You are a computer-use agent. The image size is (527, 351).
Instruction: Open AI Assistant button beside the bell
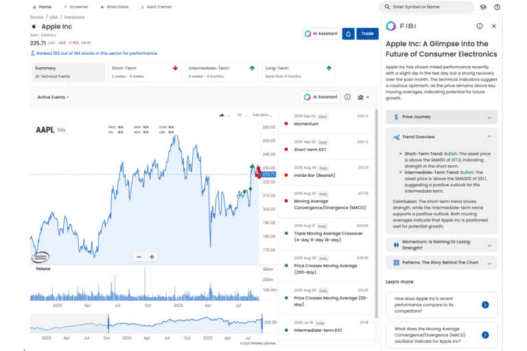coord(321,34)
